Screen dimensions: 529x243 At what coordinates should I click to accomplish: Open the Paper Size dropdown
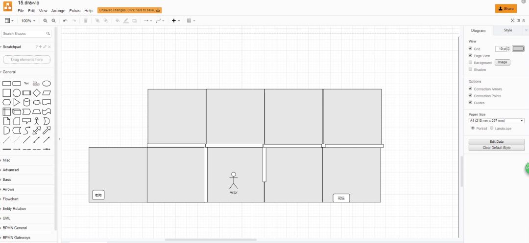[496, 120]
